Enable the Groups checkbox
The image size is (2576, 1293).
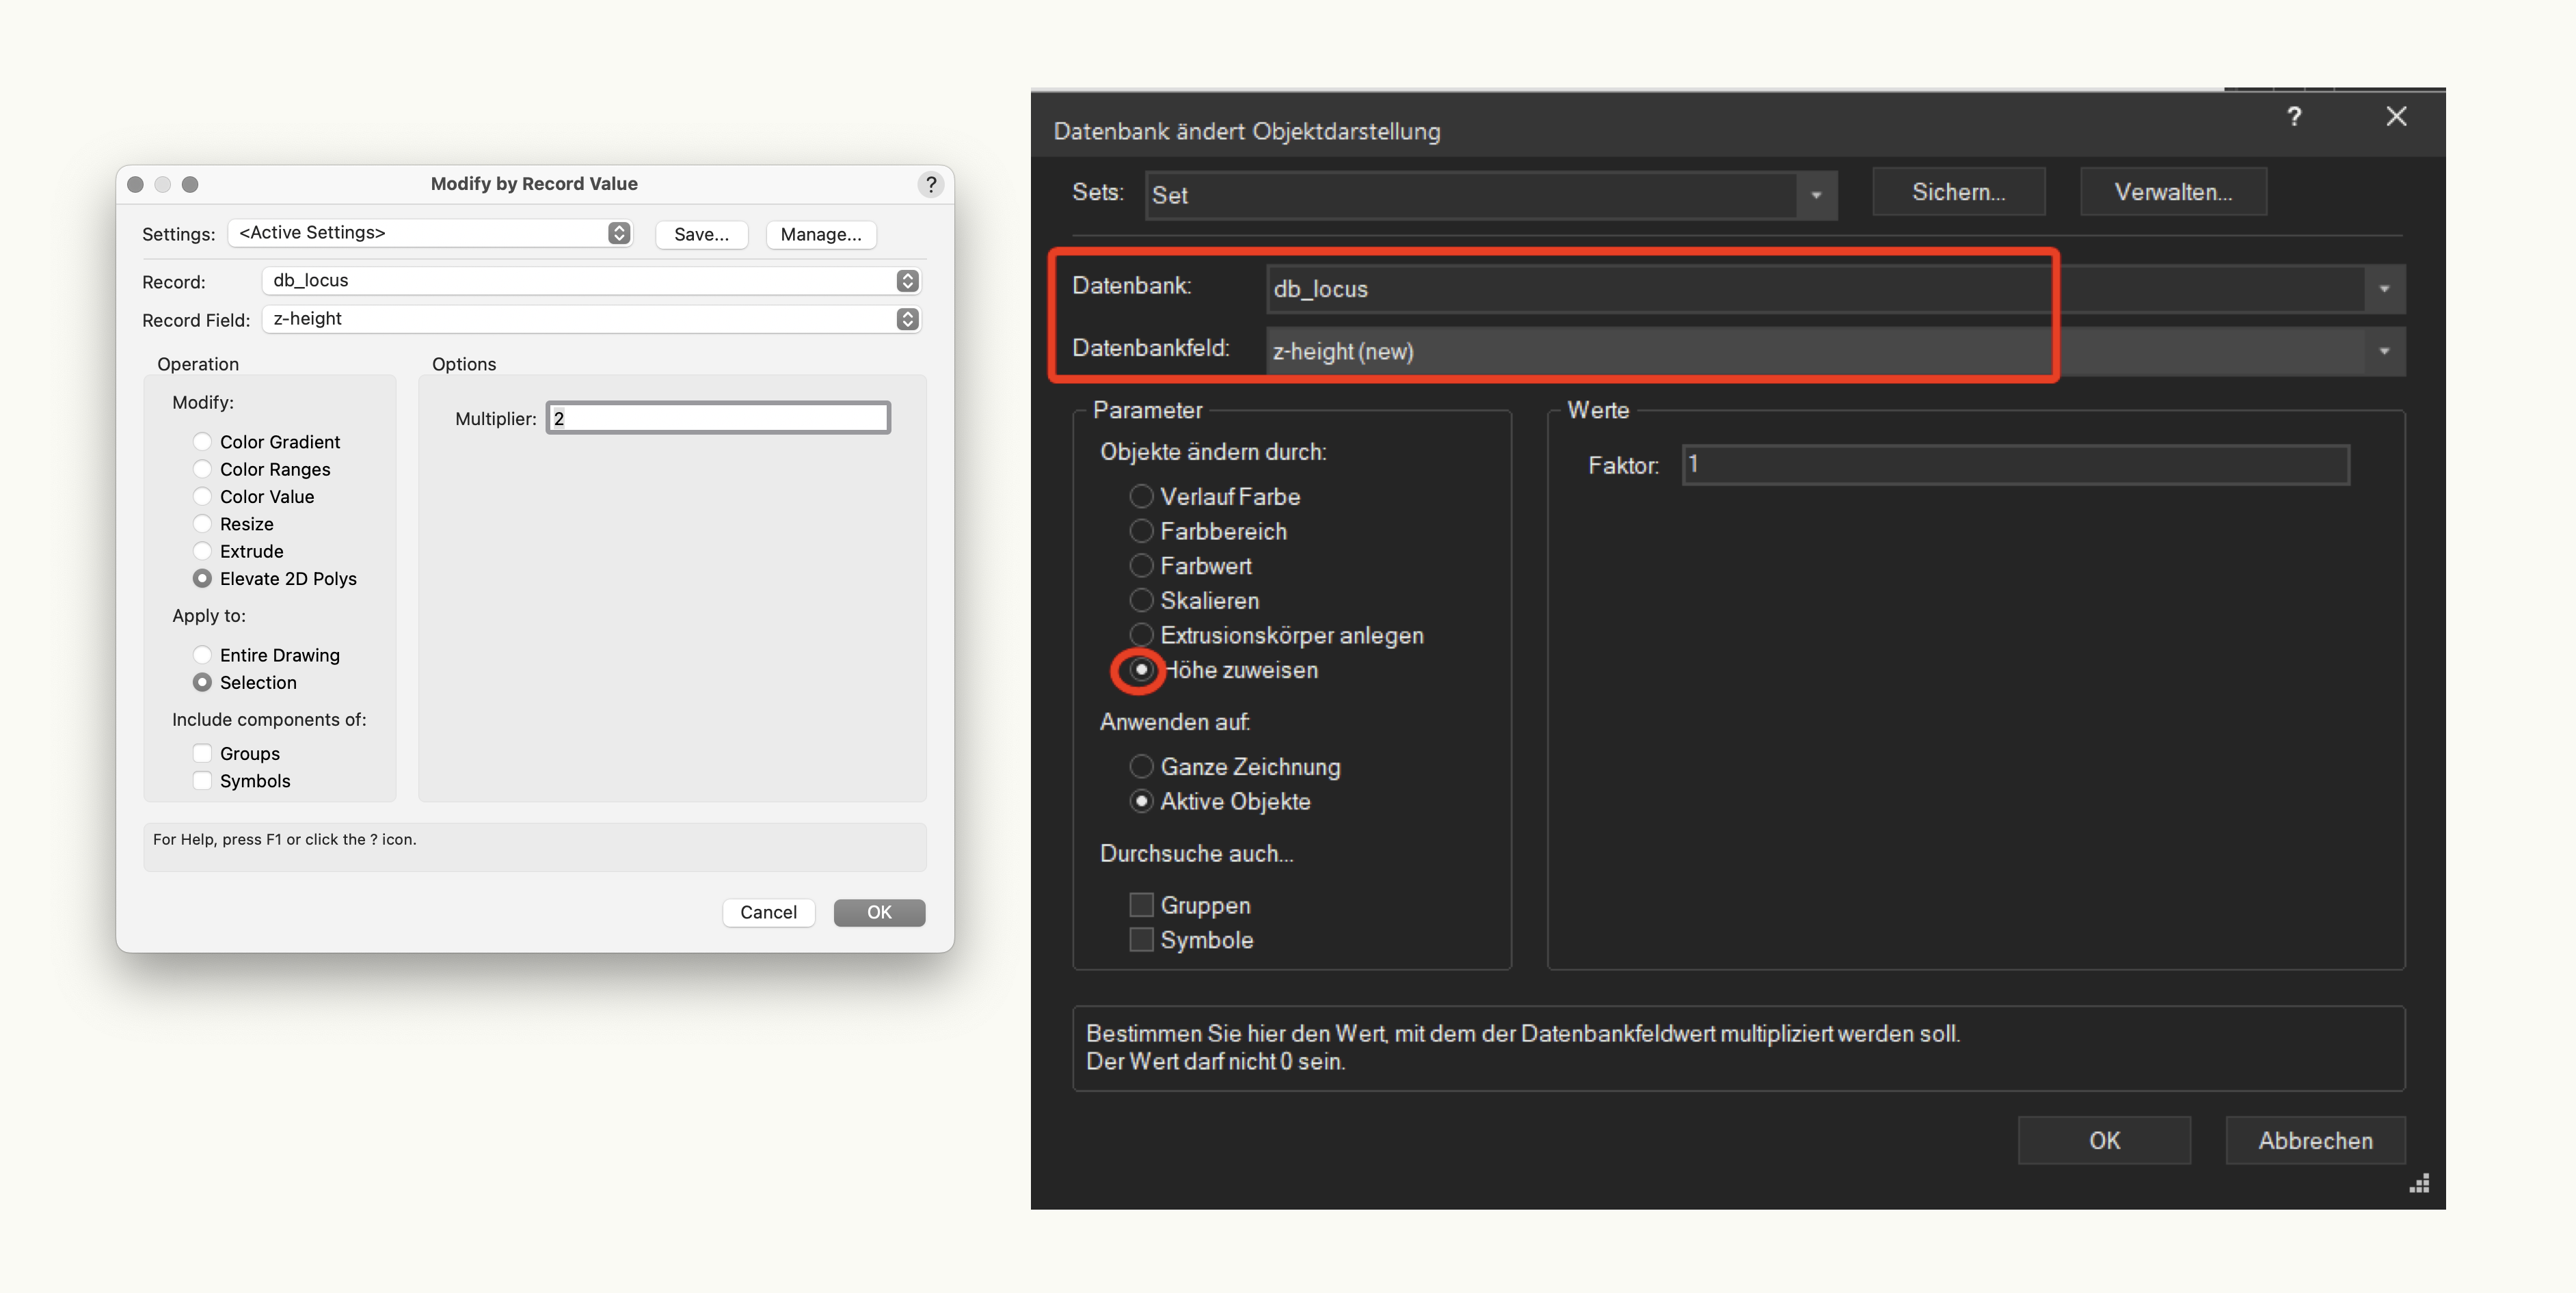[x=202, y=753]
